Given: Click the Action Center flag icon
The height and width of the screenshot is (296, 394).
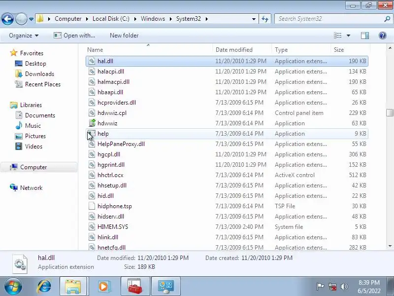Looking at the screenshot, I should click(320, 287).
